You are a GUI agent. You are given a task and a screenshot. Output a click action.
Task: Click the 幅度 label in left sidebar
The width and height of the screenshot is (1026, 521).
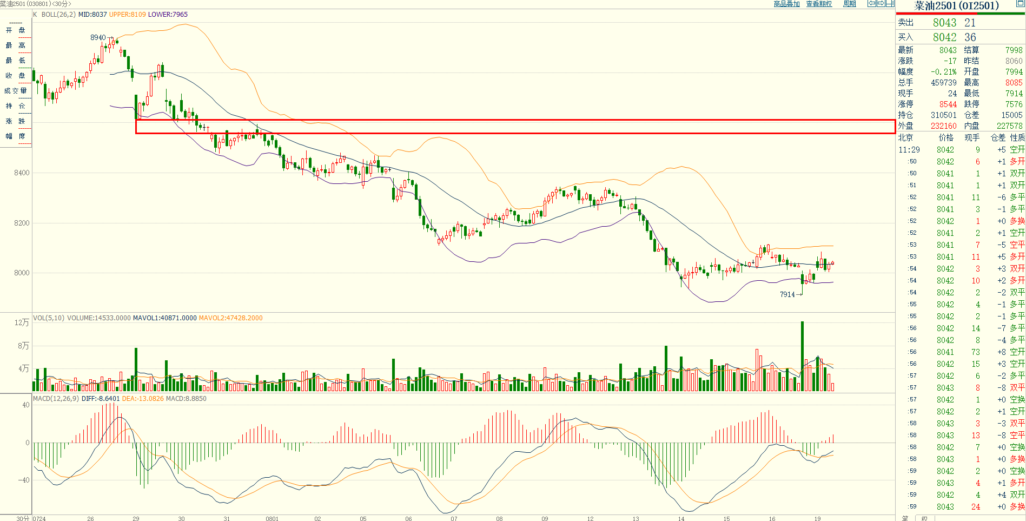click(16, 136)
